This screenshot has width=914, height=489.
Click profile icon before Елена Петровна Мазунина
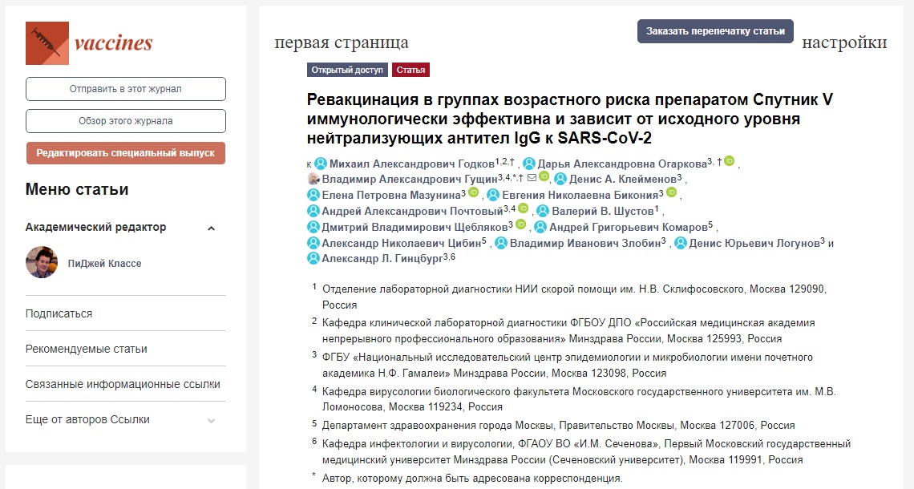tap(313, 195)
